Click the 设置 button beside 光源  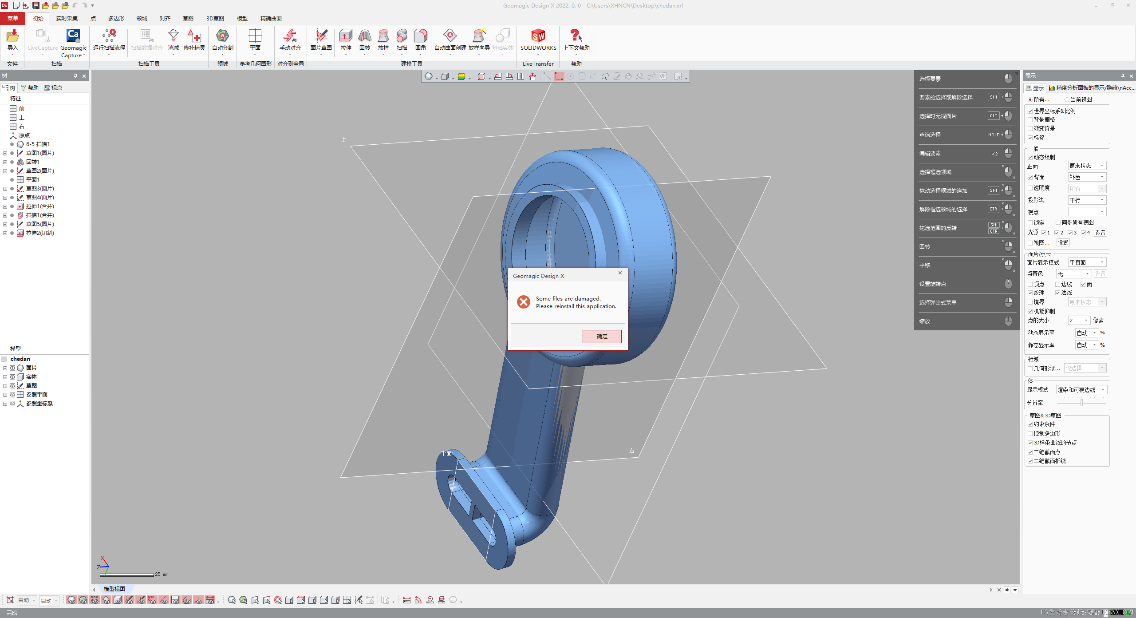(x=1100, y=233)
